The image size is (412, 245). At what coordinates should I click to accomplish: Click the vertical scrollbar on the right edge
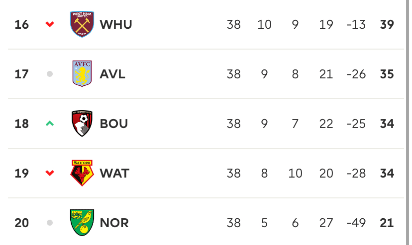tap(408, 122)
